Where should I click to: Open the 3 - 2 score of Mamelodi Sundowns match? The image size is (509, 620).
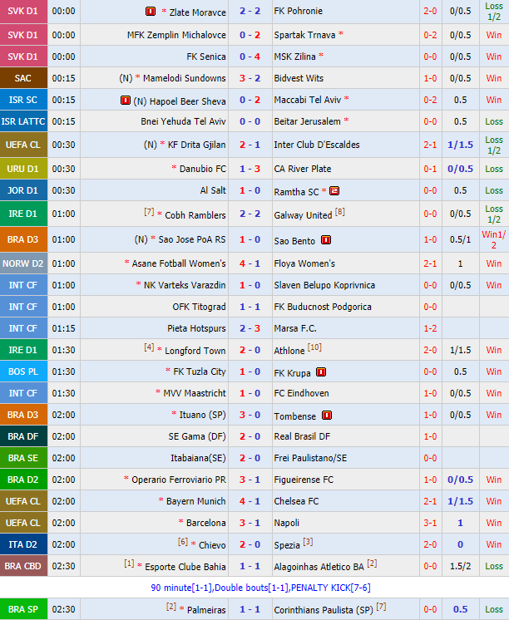coord(250,78)
